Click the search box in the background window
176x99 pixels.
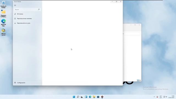click(131, 34)
